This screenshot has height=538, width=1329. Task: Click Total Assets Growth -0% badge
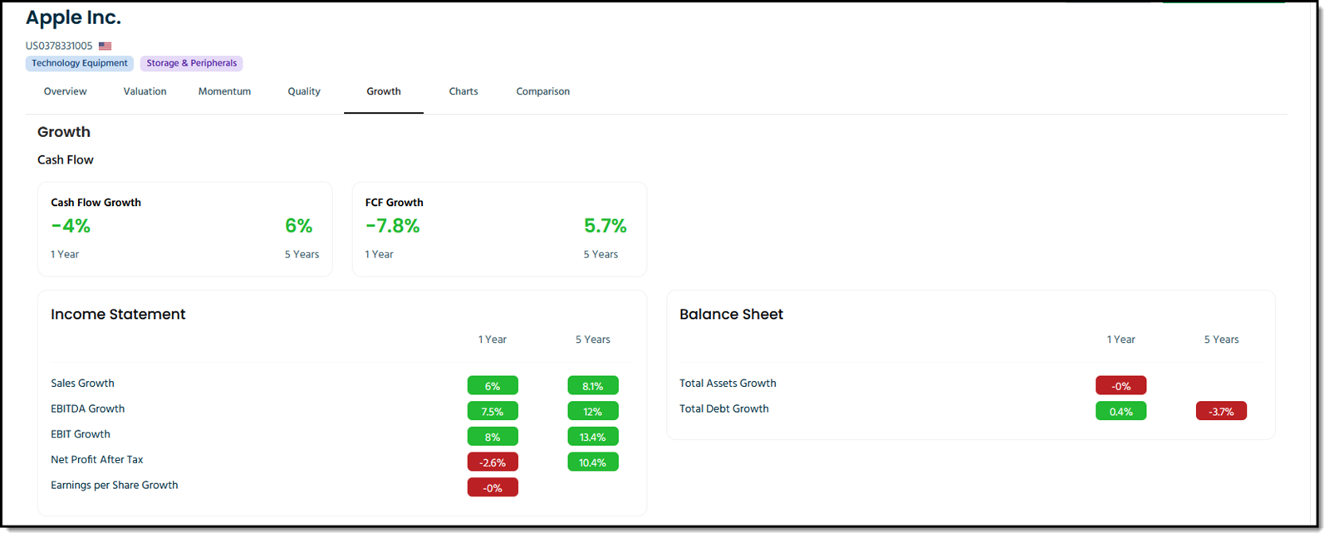point(1121,386)
